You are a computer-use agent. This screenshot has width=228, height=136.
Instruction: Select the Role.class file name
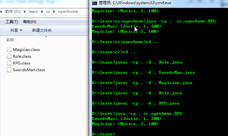point(22,56)
